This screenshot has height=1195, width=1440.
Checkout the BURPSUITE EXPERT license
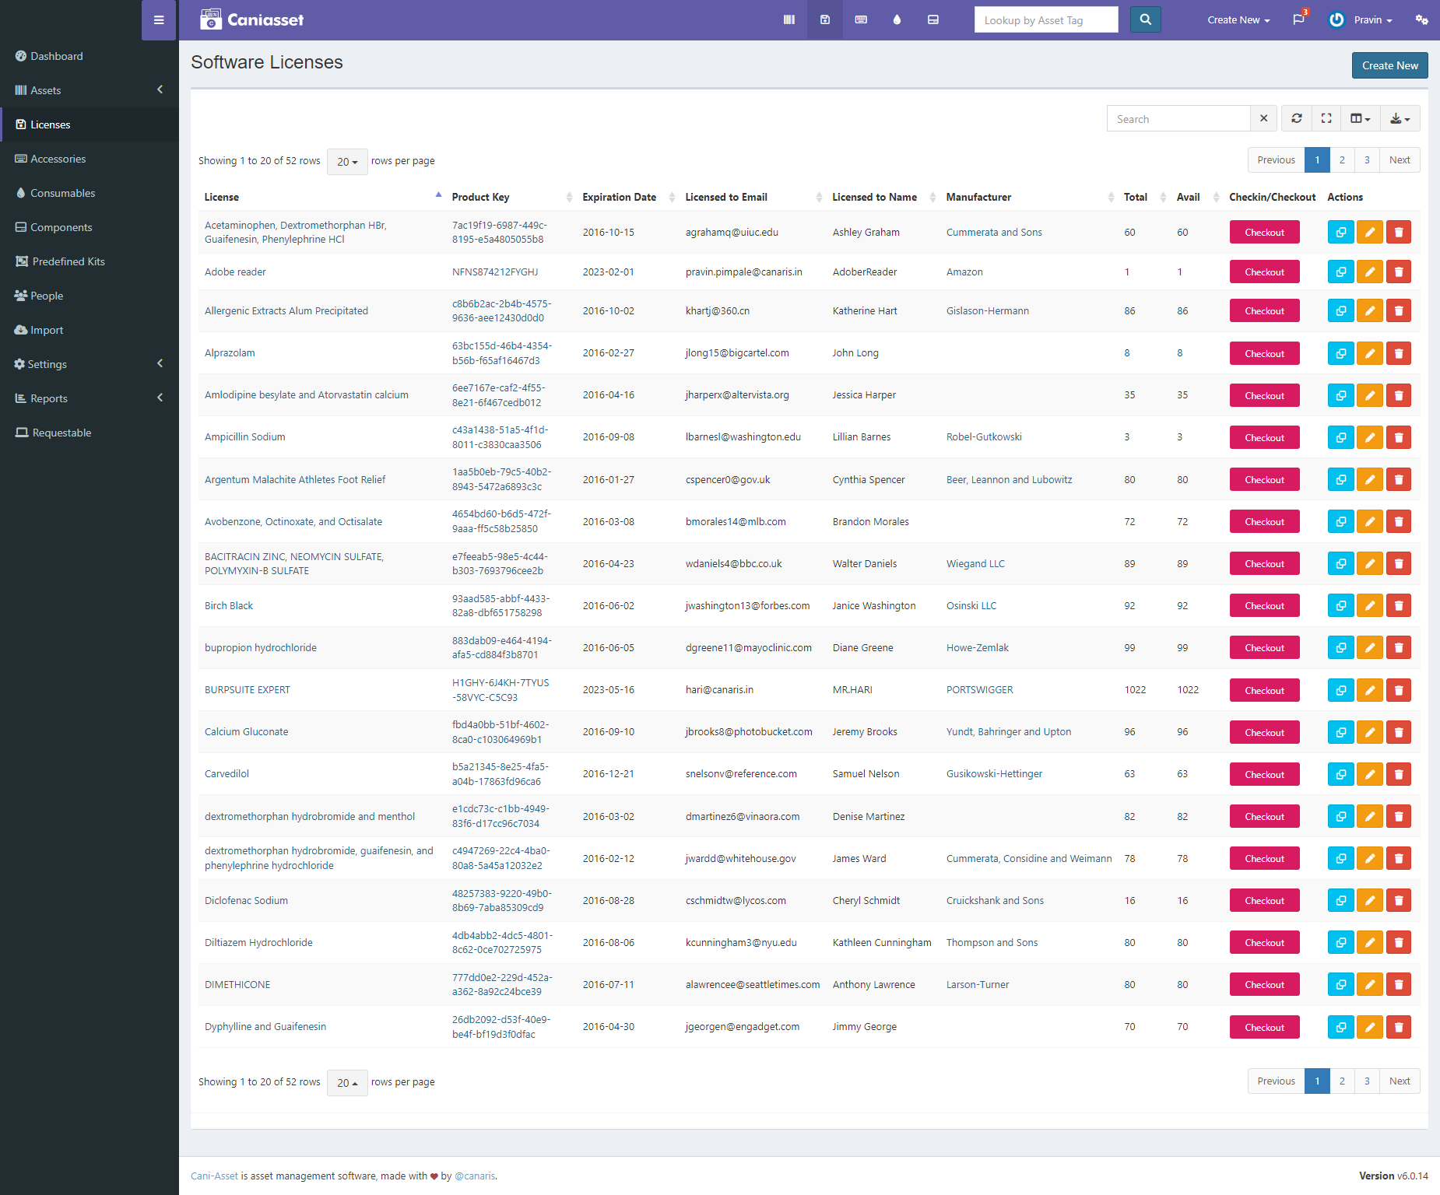[1264, 689]
